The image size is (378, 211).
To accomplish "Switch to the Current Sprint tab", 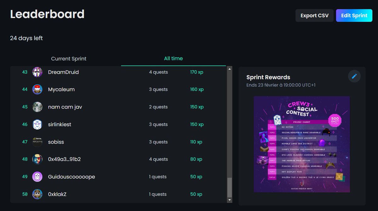I will pyautogui.click(x=69, y=59).
